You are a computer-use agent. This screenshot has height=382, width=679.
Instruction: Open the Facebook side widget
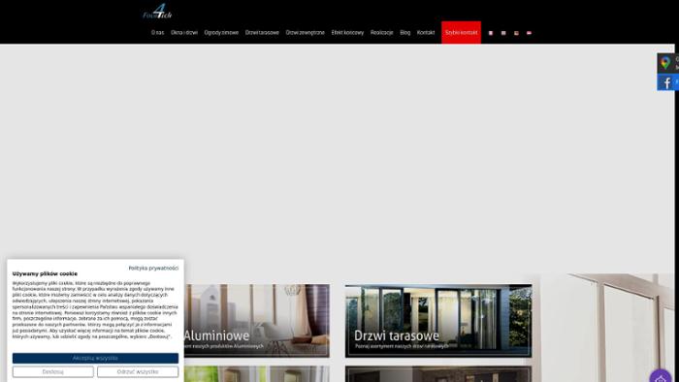coord(667,82)
